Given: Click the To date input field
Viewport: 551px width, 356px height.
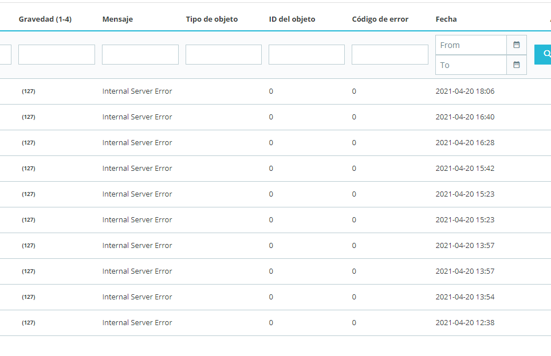Looking at the screenshot, I should (471, 65).
